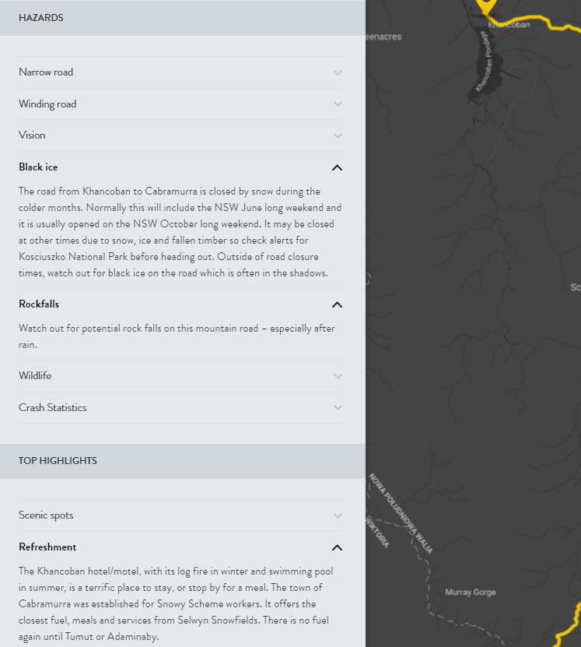Click the up chevron beside Refreshment

337,547
